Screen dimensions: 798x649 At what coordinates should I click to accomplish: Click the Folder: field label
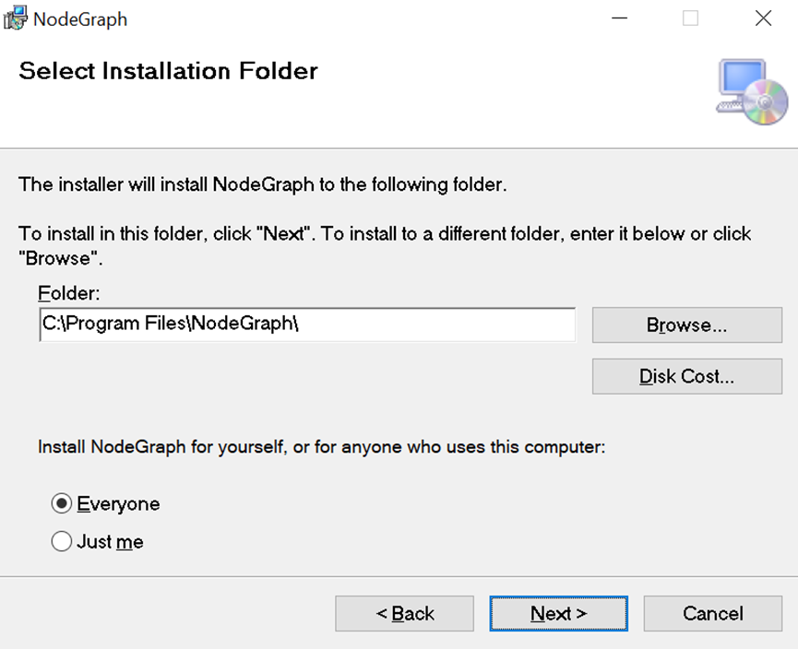(x=68, y=293)
